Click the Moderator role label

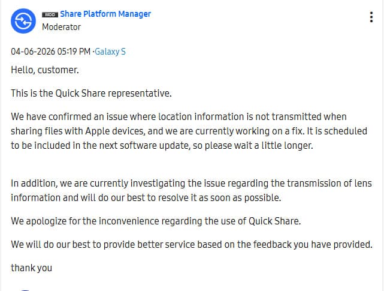[x=61, y=27]
